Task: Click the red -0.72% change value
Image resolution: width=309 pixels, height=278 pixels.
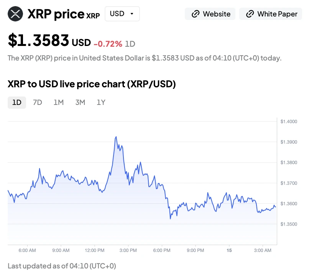Action: coord(108,44)
